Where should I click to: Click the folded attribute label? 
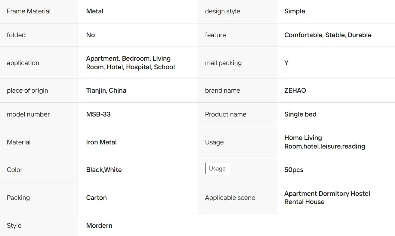coord(16,35)
